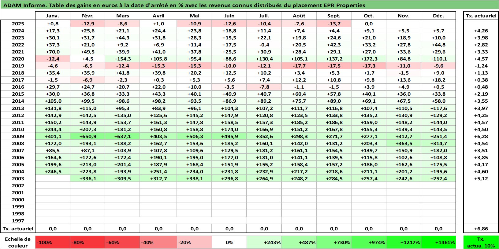499x249 pixels.
Task: Select the cell with value +495,9
Action: click(x=229, y=137)
